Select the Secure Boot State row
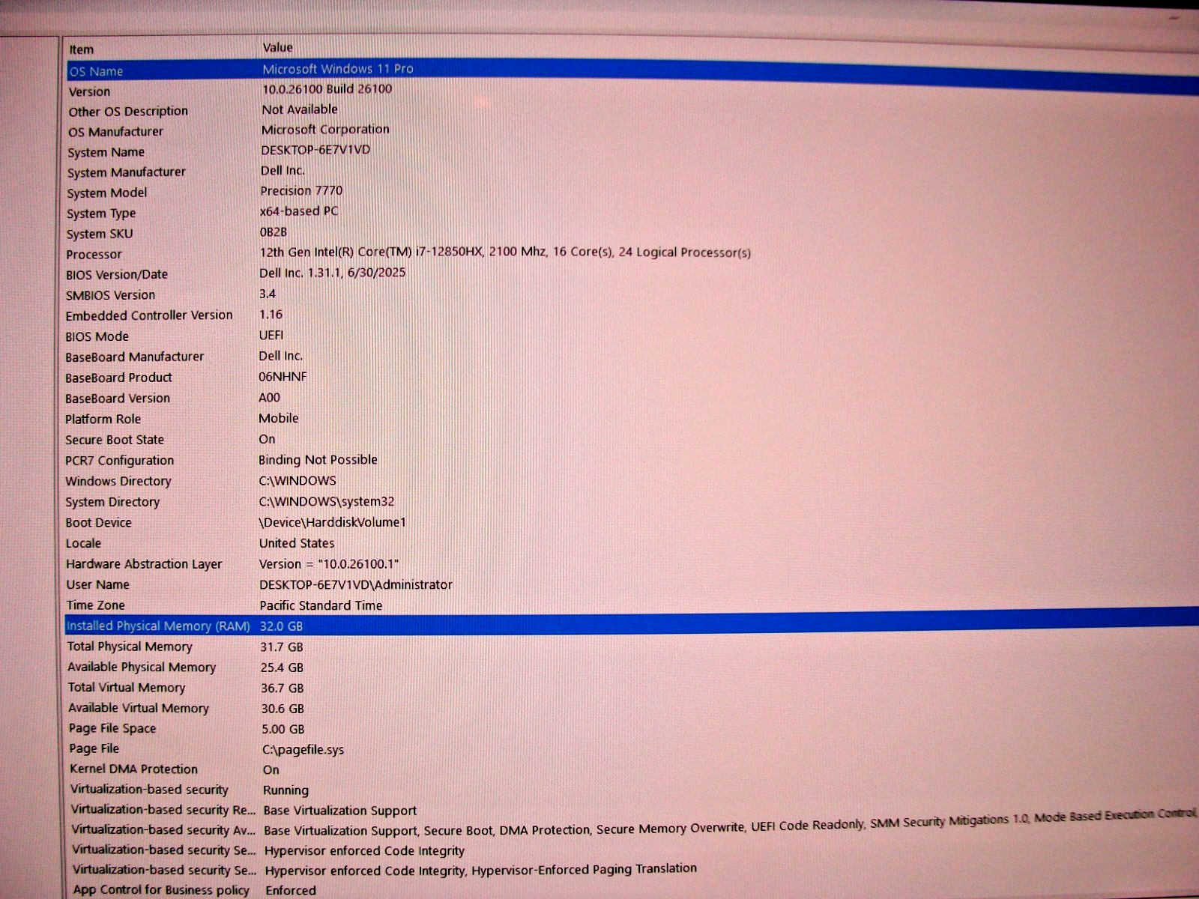1199x899 pixels. pos(114,440)
